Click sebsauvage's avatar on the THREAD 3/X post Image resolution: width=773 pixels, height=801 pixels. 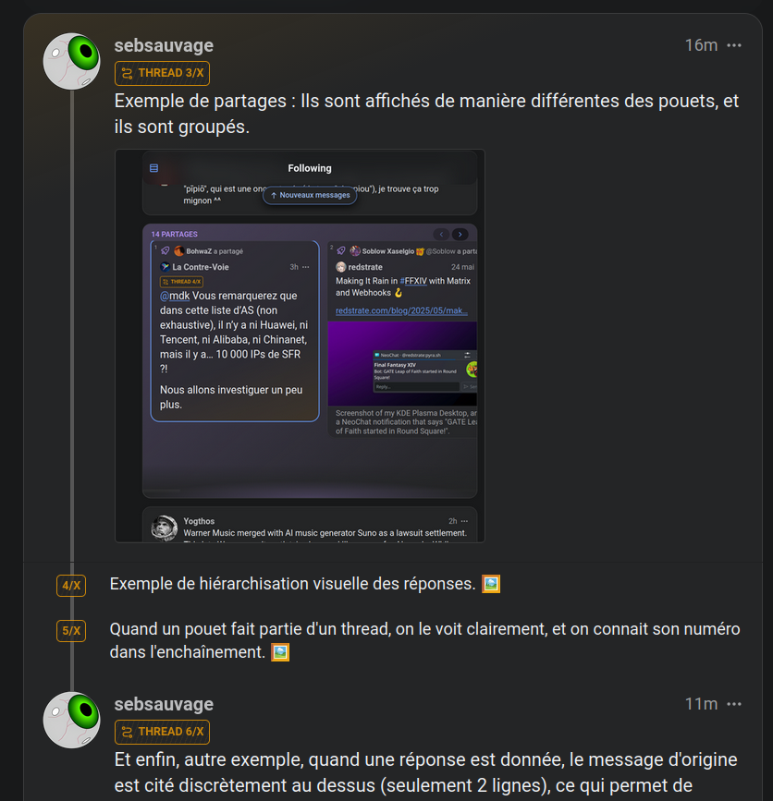pyautogui.click(x=71, y=61)
